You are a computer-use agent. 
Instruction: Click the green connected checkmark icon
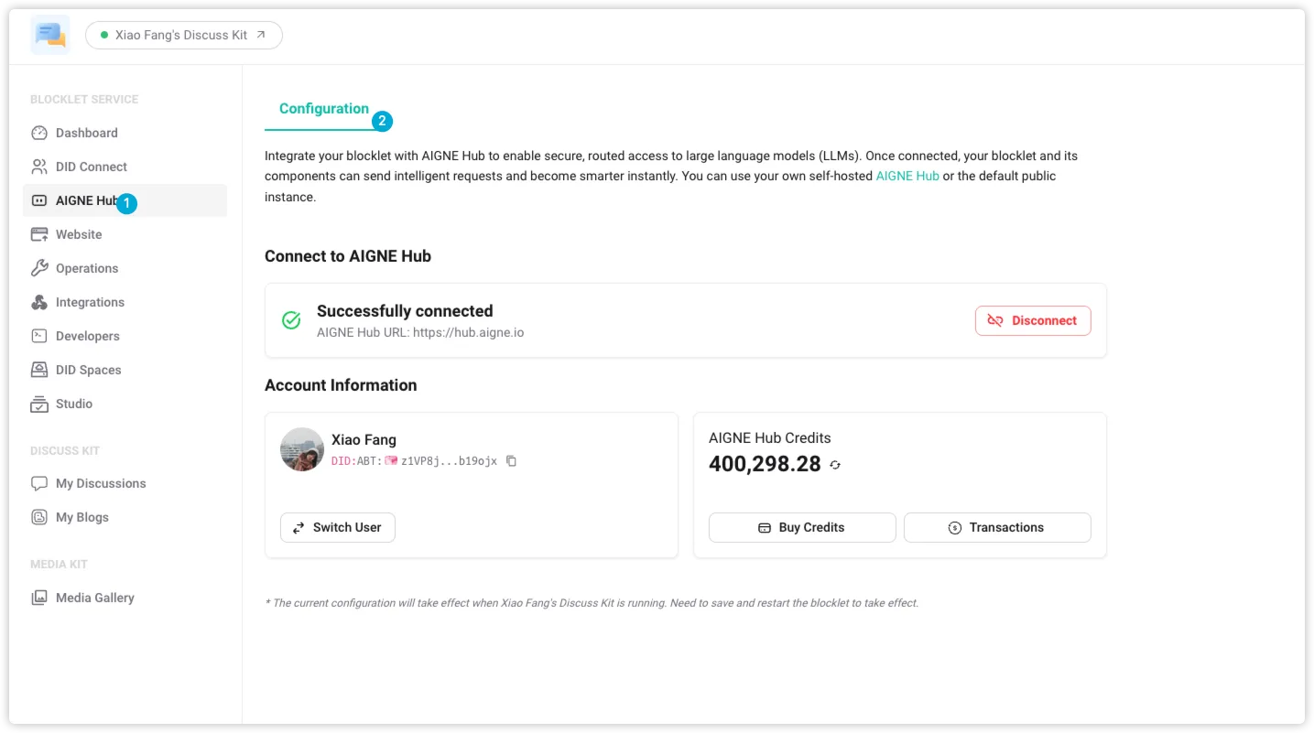(291, 320)
